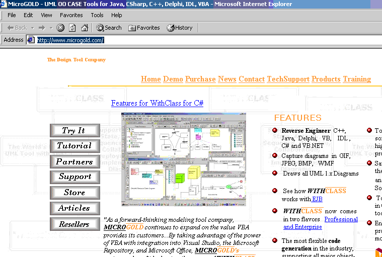Go to the browser Home page icon

85,28
